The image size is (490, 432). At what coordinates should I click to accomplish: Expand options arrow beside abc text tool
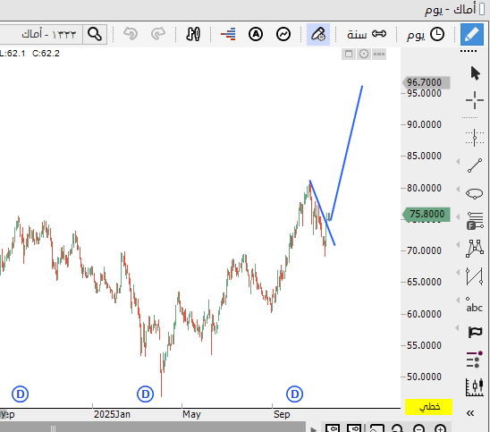click(458, 301)
